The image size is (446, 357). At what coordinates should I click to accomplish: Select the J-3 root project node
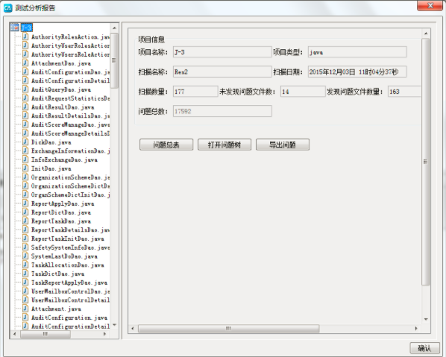tap(26, 28)
